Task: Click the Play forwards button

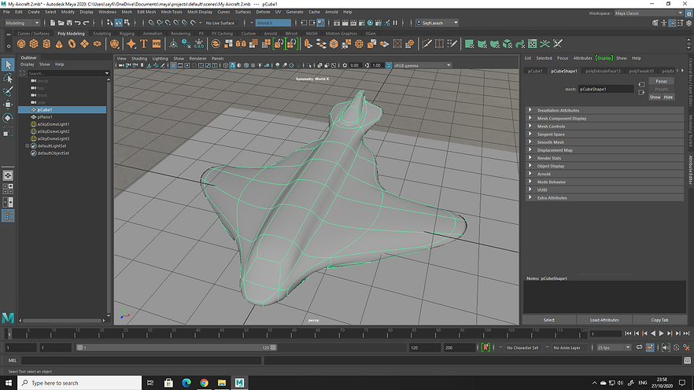Action: click(x=661, y=333)
